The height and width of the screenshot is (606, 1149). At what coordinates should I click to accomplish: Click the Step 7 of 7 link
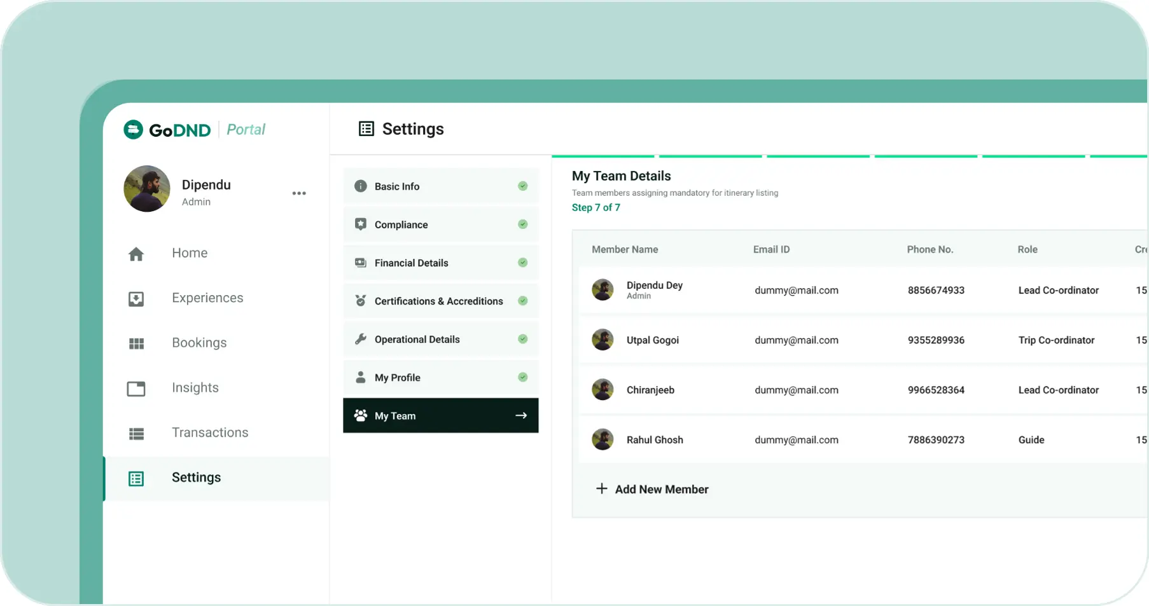595,207
